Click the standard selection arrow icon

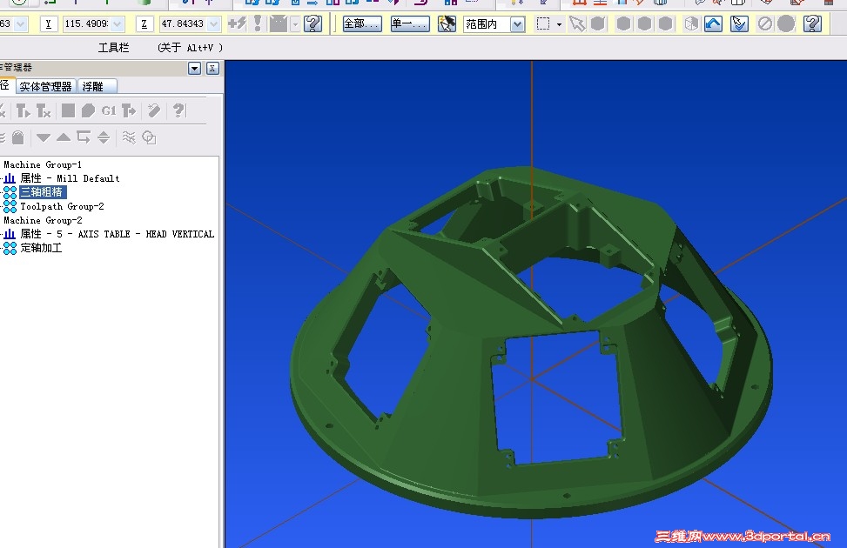[577, 23]
